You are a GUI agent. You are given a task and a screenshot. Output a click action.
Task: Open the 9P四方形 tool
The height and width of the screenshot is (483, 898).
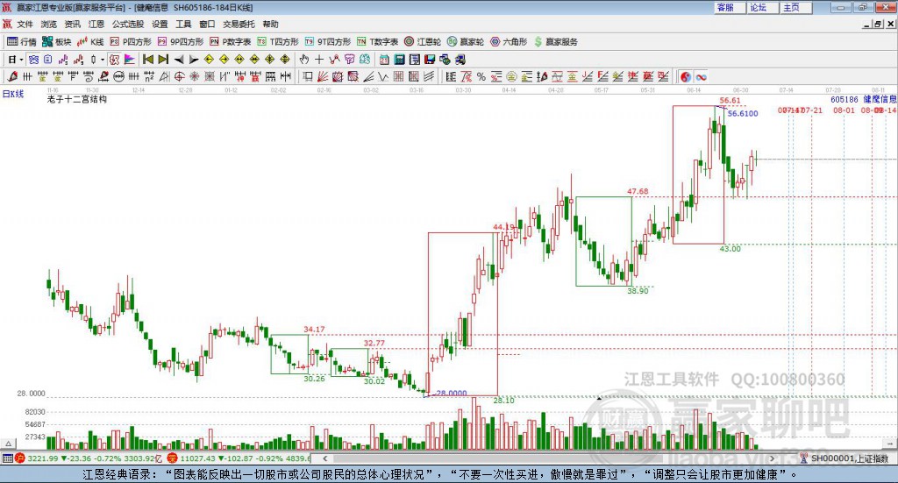pos(181,42)
